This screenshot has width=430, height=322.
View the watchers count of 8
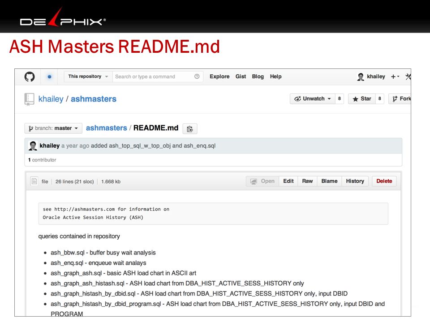pos(339,98)
